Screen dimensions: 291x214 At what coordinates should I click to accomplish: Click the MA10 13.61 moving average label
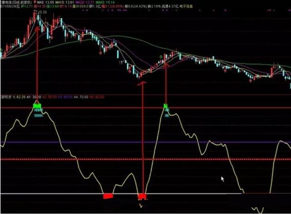click(65, 3)
